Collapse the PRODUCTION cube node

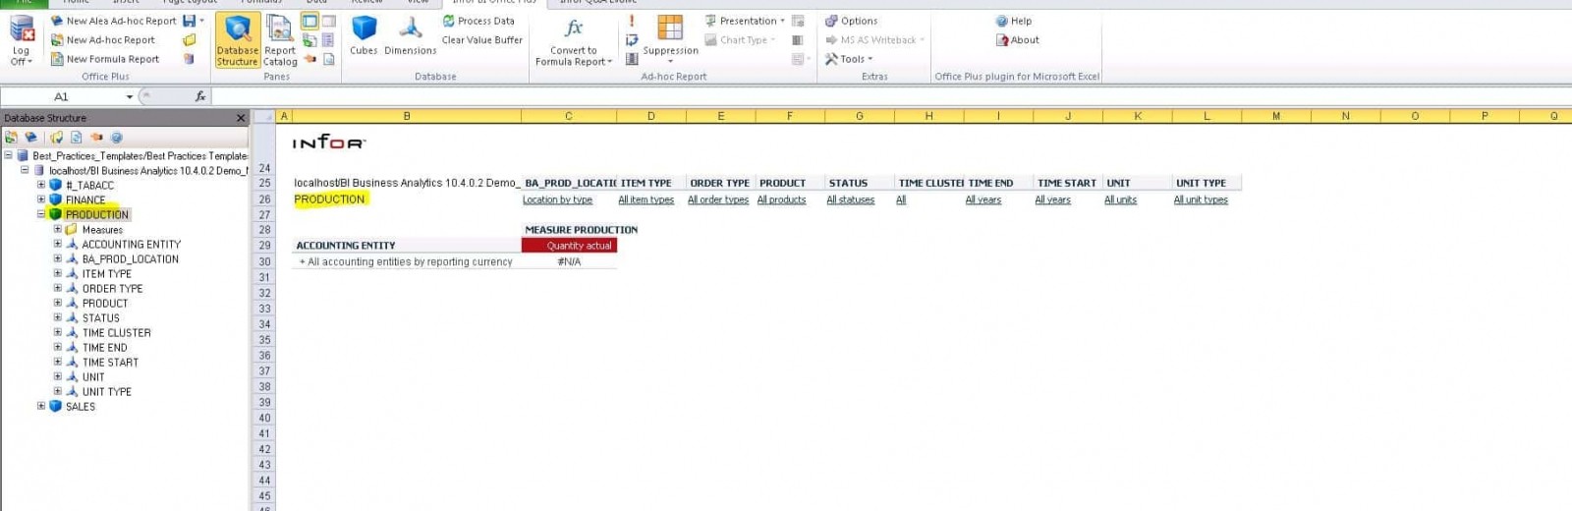[x=41, y=214]
